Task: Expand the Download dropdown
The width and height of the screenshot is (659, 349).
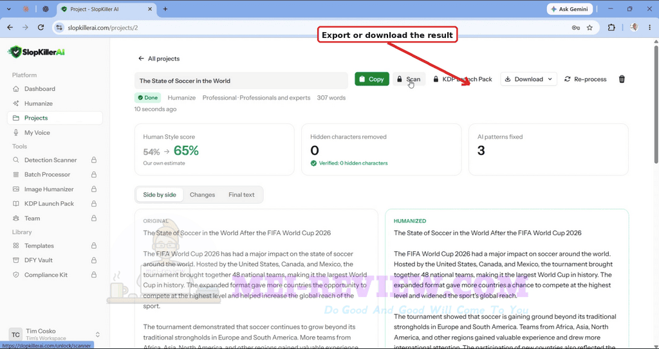Action: (x=529, y=79)
